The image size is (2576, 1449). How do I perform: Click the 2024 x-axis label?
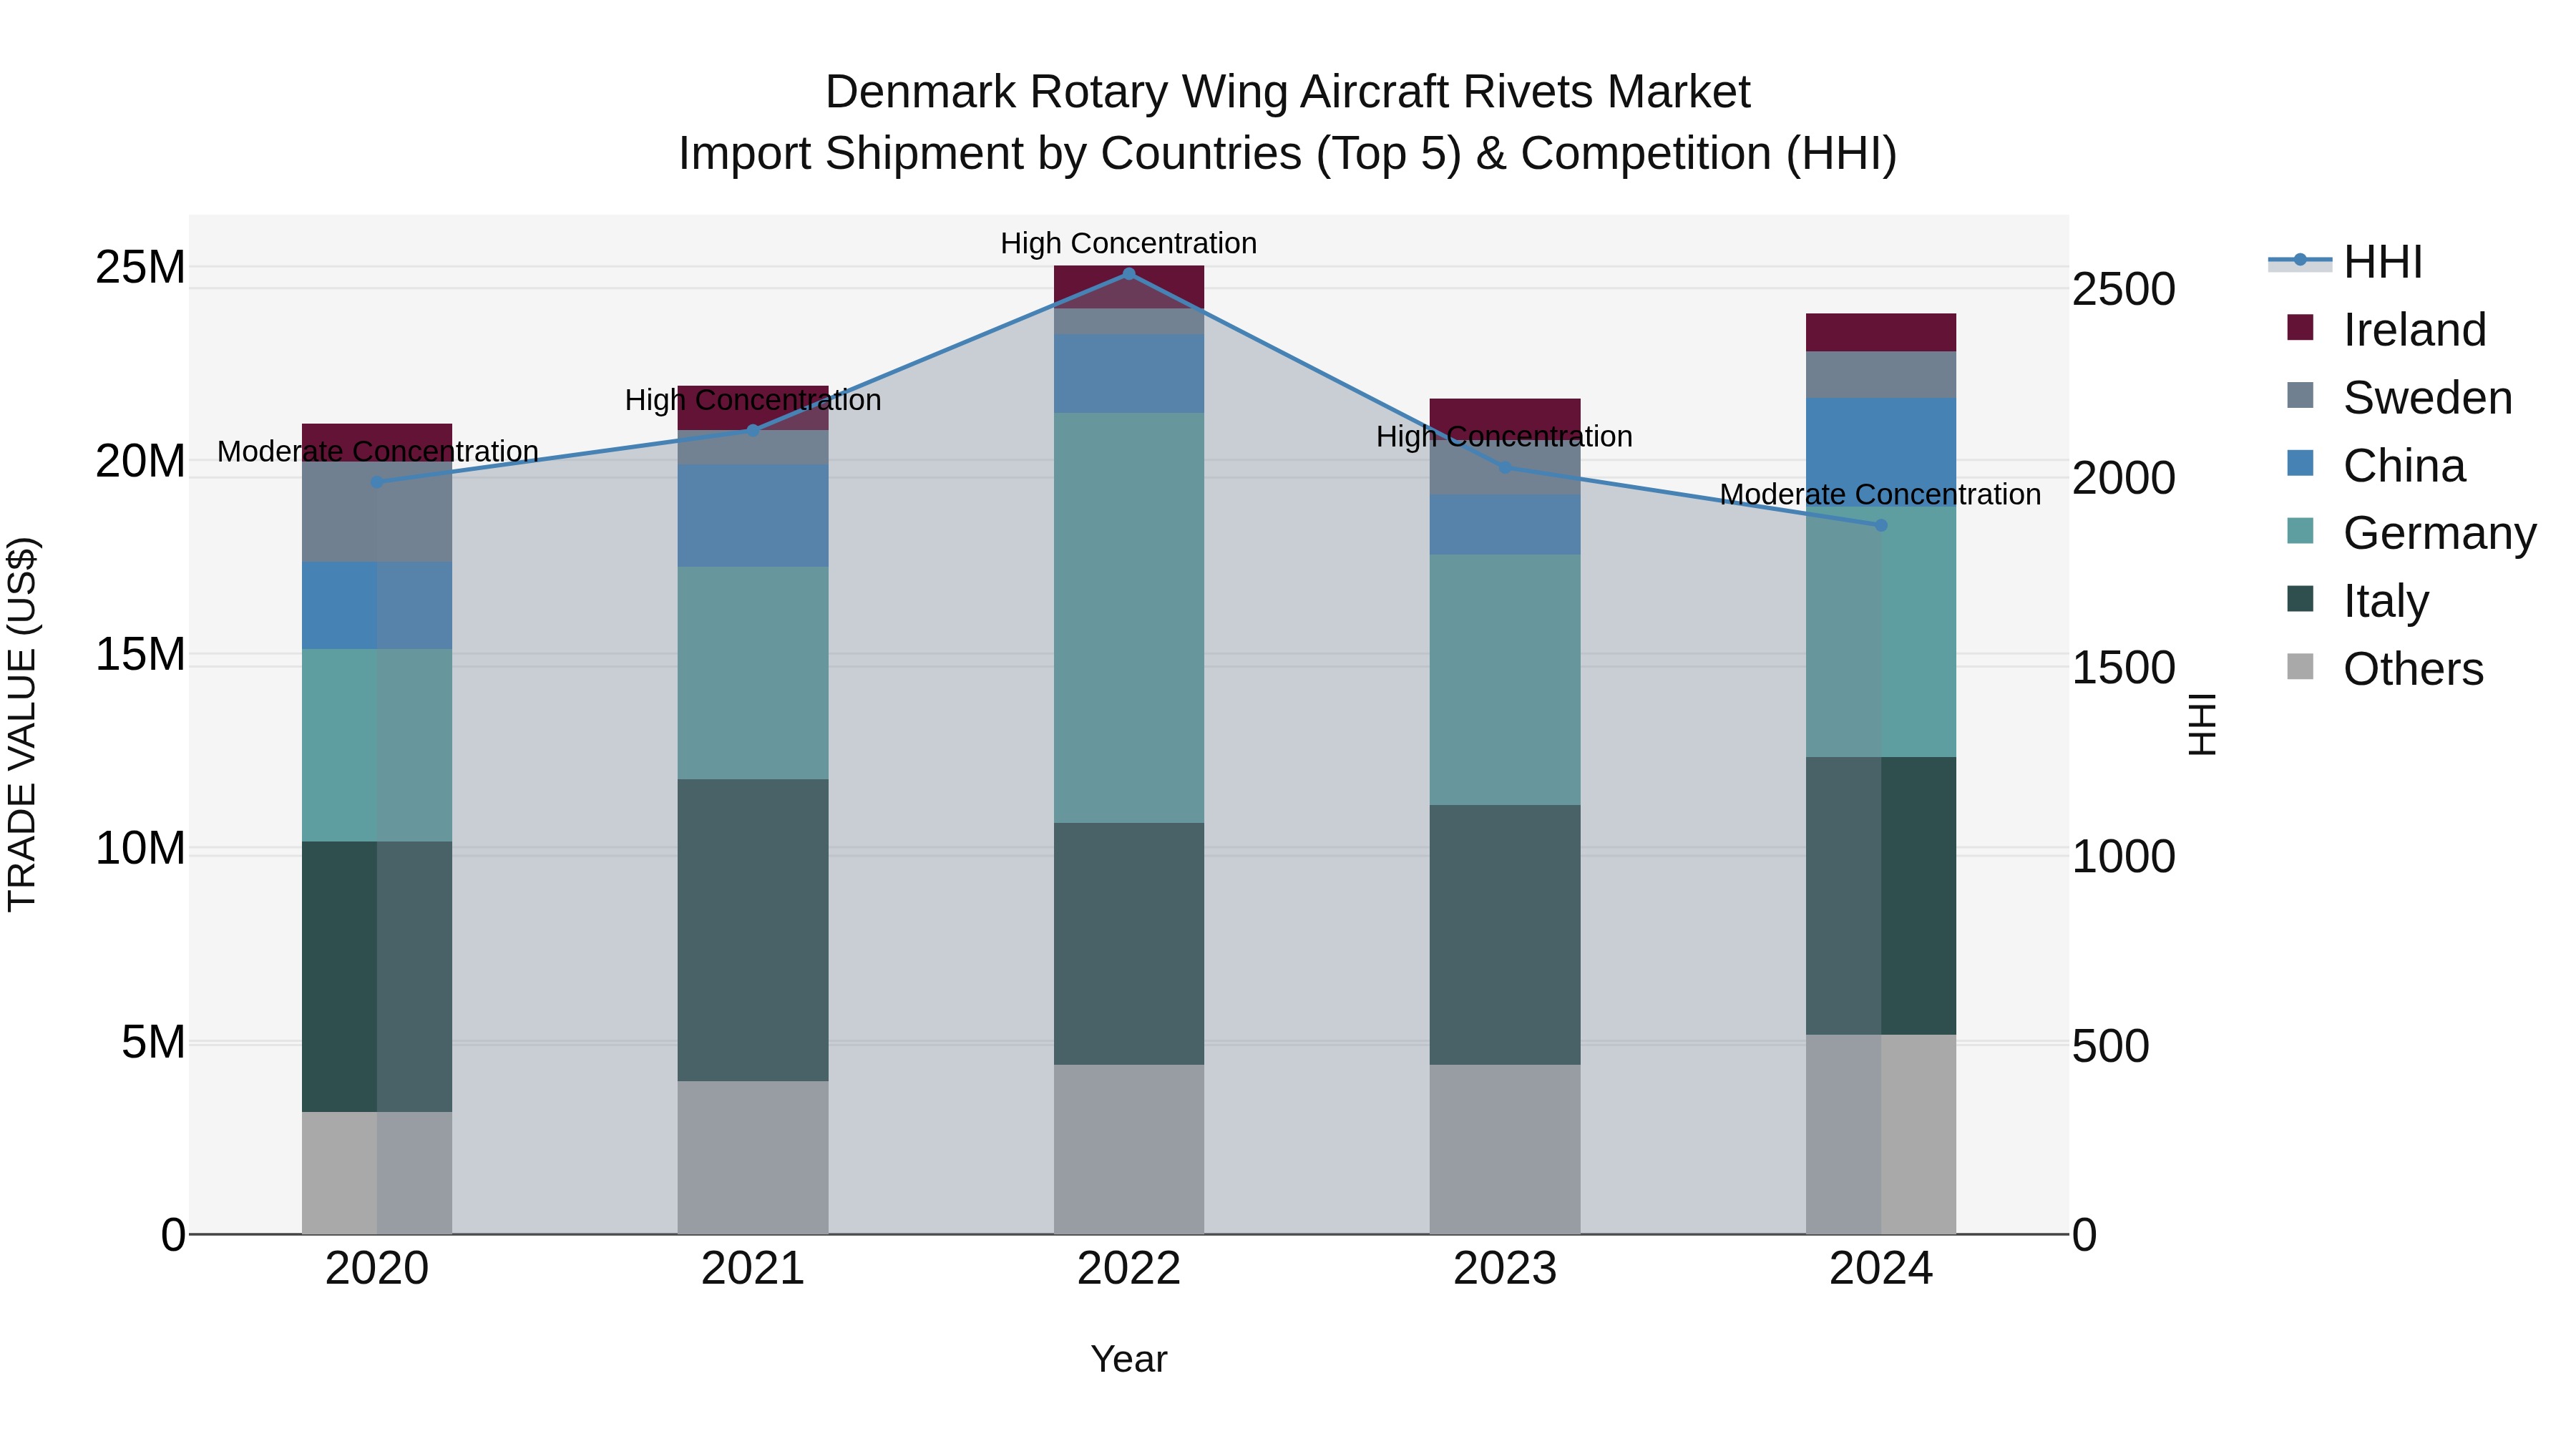[1881, 1269]
